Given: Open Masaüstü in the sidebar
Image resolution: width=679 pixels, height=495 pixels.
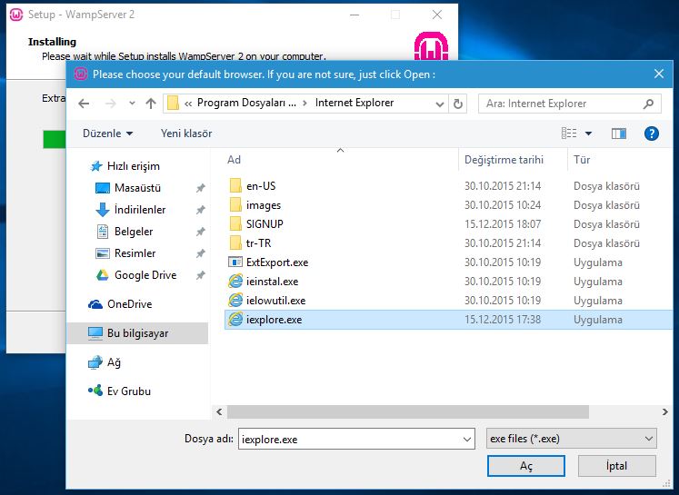Looking at the screenshot, I should 137,188.
